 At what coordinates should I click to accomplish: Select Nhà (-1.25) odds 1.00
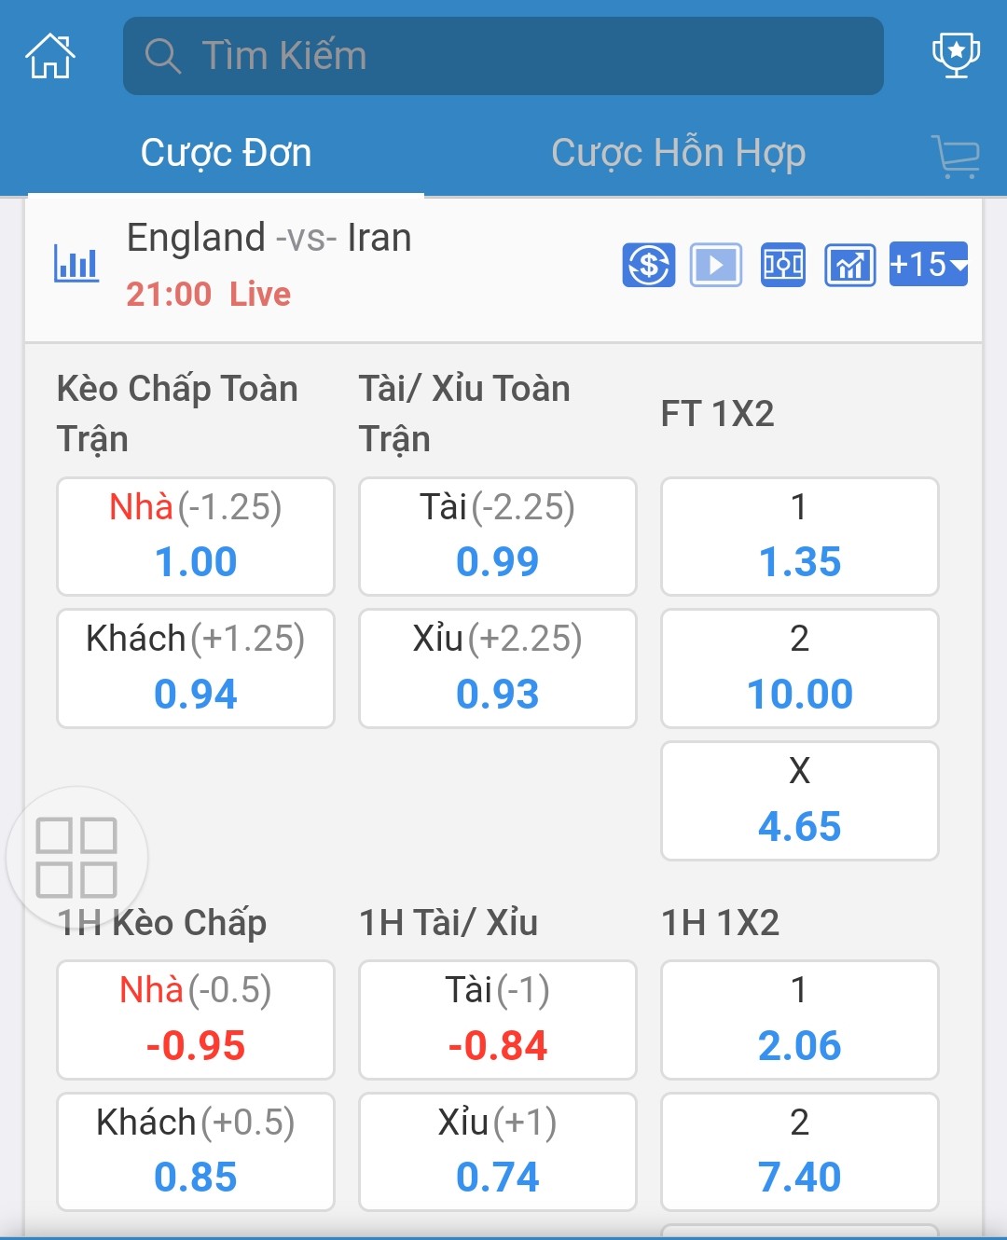[x=196, y=536]
